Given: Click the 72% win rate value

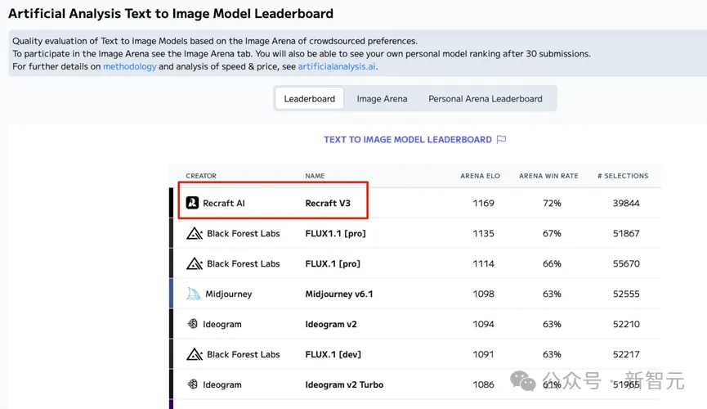Looking at the screenshot, I should (x=552, y=203).
